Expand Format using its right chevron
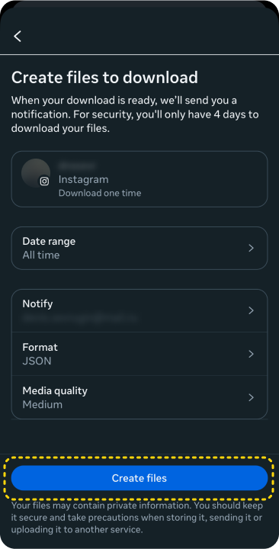Image resolution: width=279 pixels, height=549 pixels. click(251, 354)
